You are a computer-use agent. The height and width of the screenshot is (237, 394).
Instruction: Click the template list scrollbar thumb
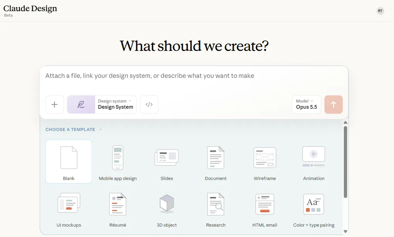[x=345, y=162]
